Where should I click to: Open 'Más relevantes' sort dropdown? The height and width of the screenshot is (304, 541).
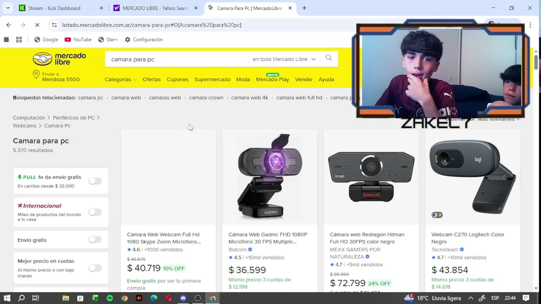coord(499,119)
